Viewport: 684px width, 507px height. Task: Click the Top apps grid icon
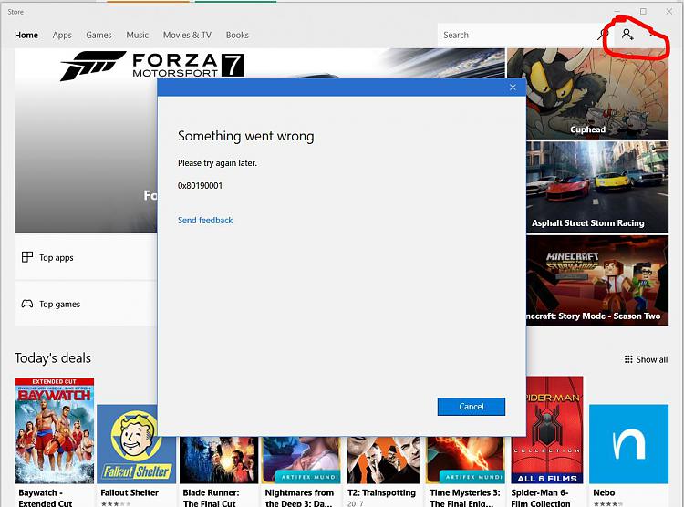click(27, 257)
